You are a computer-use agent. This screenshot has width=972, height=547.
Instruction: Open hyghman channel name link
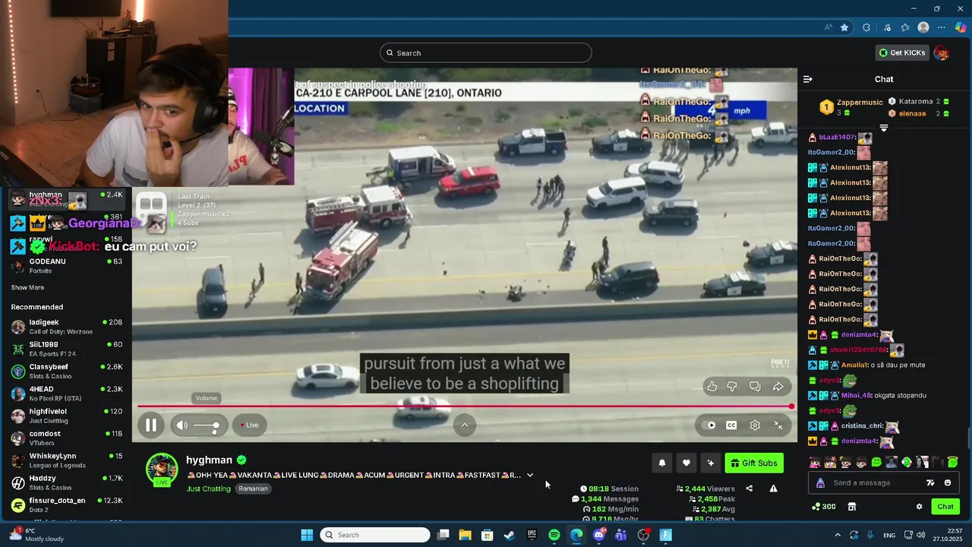(210, 460)
